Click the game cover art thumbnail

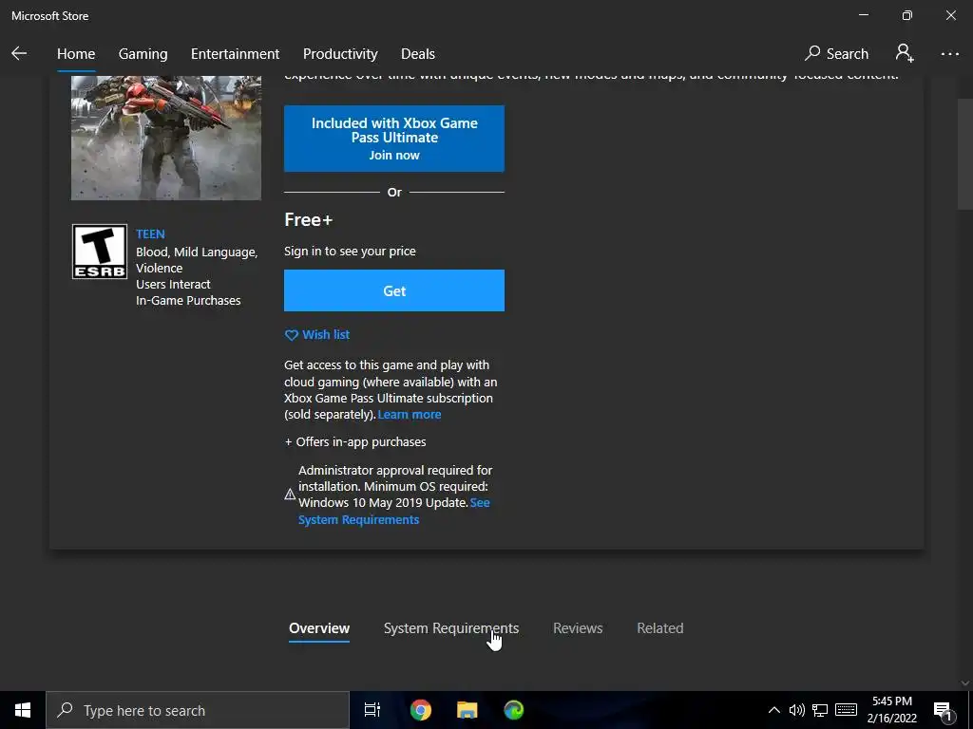coord(165,138)
